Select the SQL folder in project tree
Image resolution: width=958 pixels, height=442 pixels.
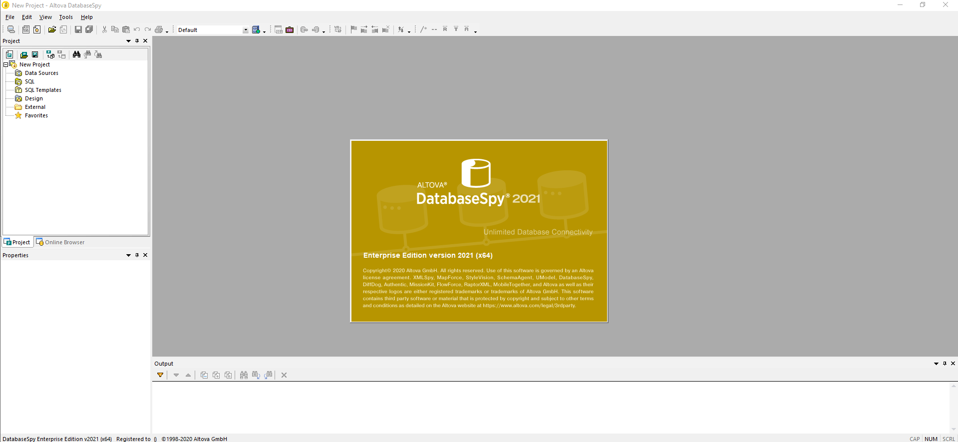(30, 81)
